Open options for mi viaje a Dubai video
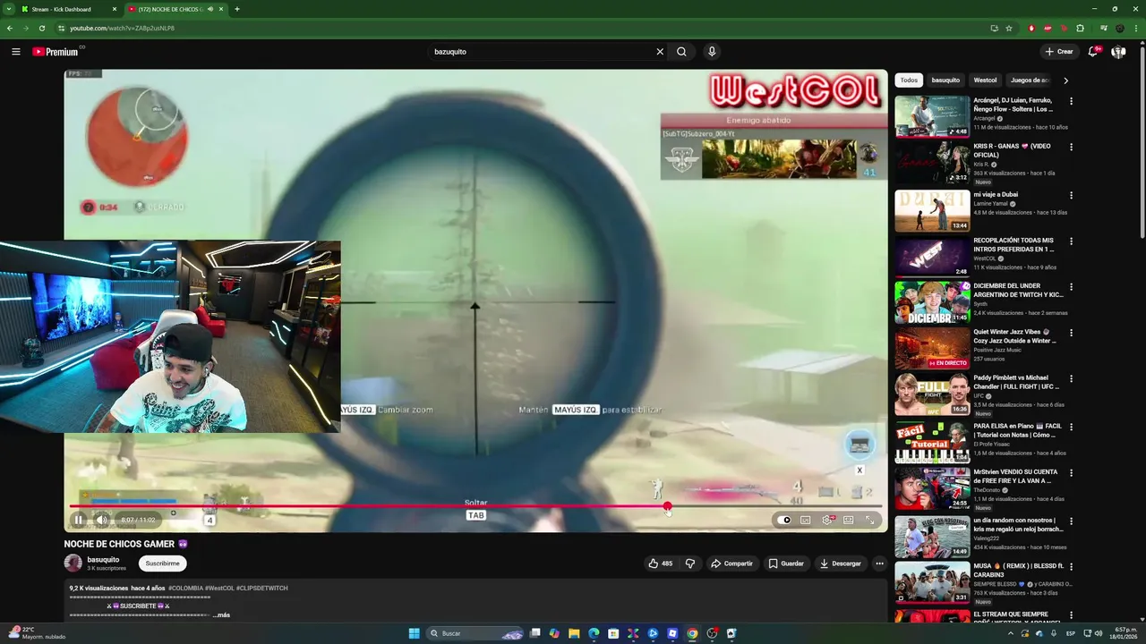Image resolution: width=1146 pixels, height=644 pixels. coord(1071,195)
